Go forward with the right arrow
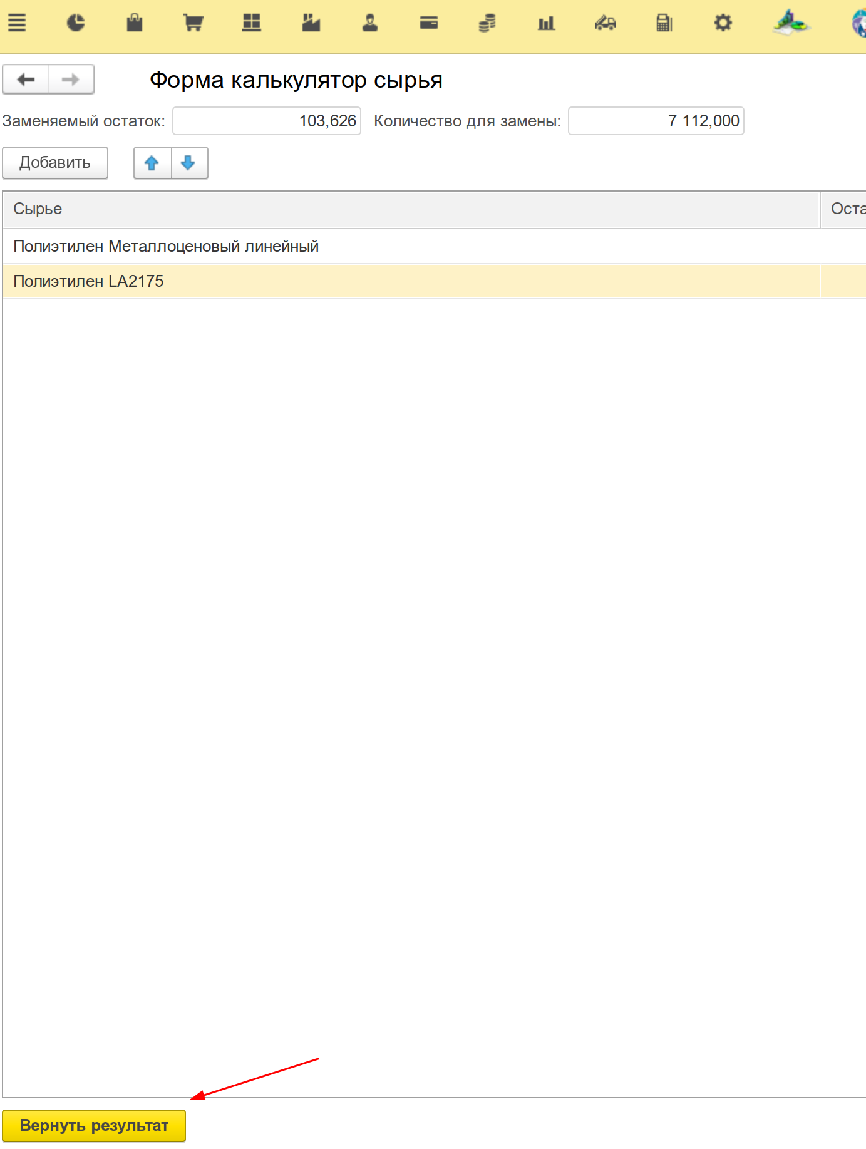The image size is (866, 1149). pyautogui.click(x=71, y=80)
